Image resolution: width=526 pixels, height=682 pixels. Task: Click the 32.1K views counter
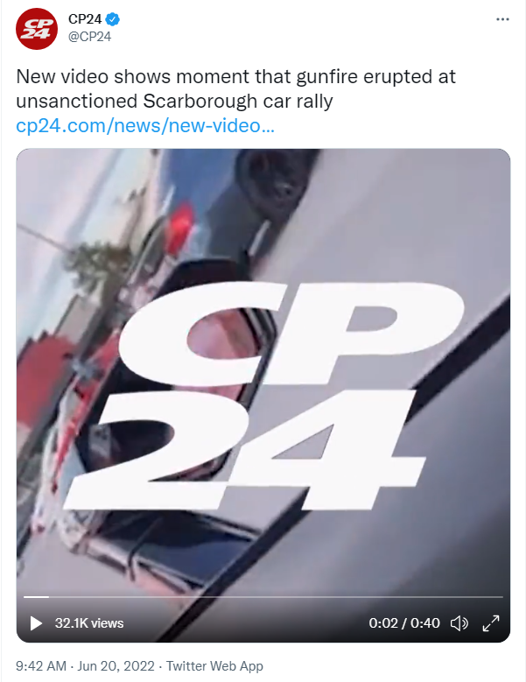pos(89,623)
